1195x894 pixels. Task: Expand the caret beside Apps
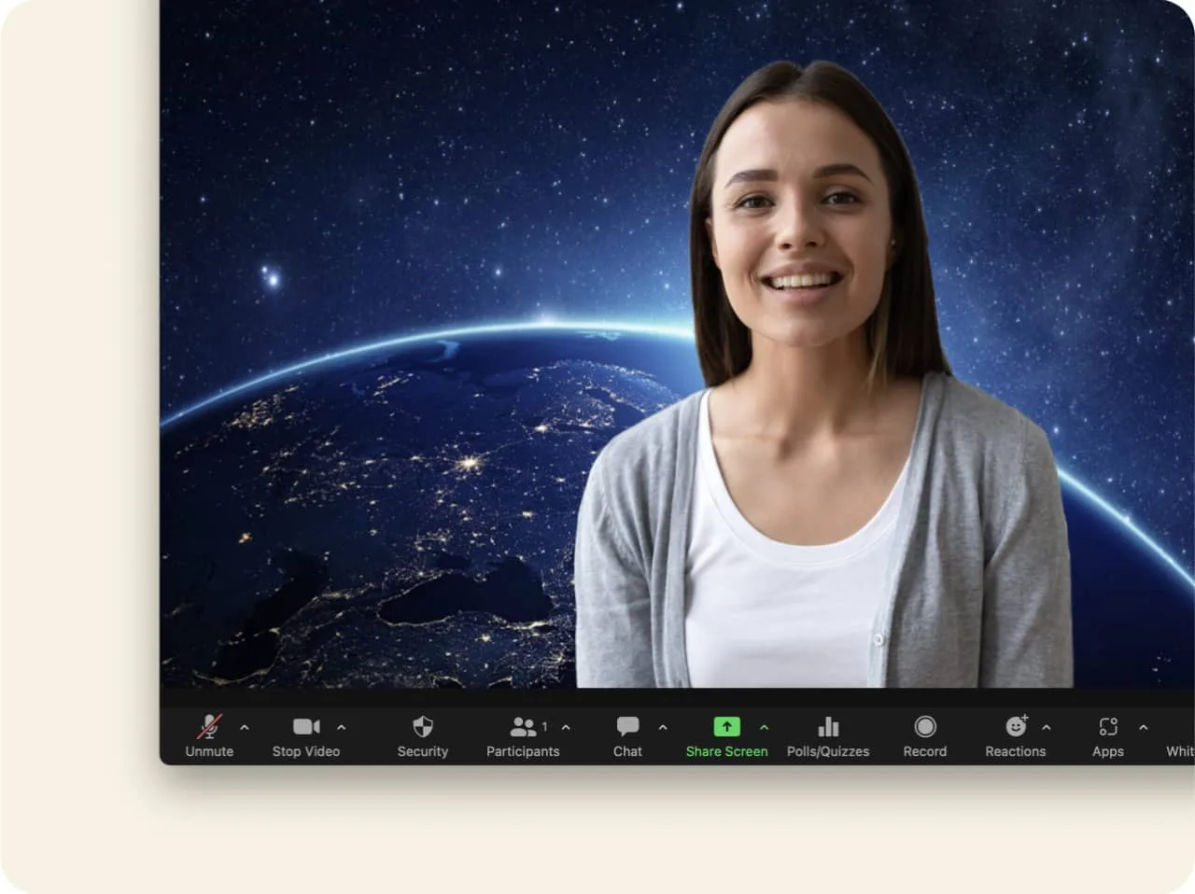(x=1144, y=727)
